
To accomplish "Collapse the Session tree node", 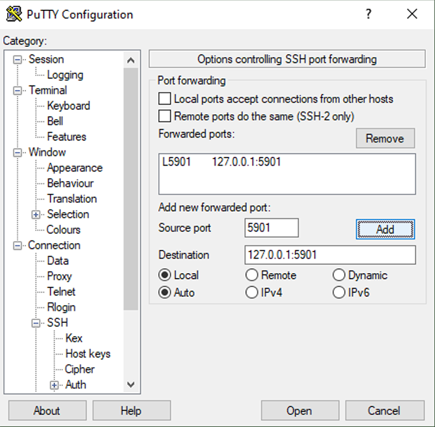I will click(x=17, y=60).
